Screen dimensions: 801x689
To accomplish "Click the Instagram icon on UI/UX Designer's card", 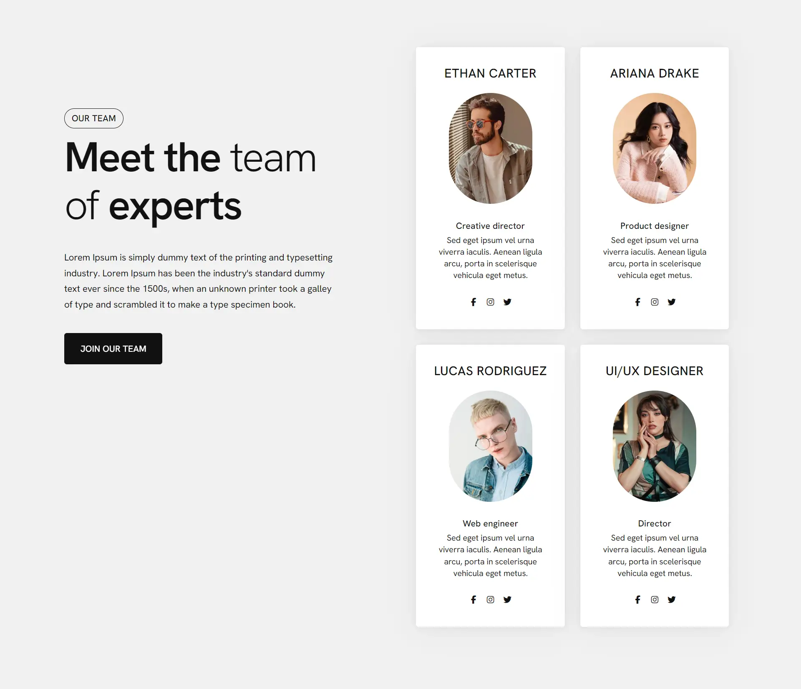I will coord(655,599).
